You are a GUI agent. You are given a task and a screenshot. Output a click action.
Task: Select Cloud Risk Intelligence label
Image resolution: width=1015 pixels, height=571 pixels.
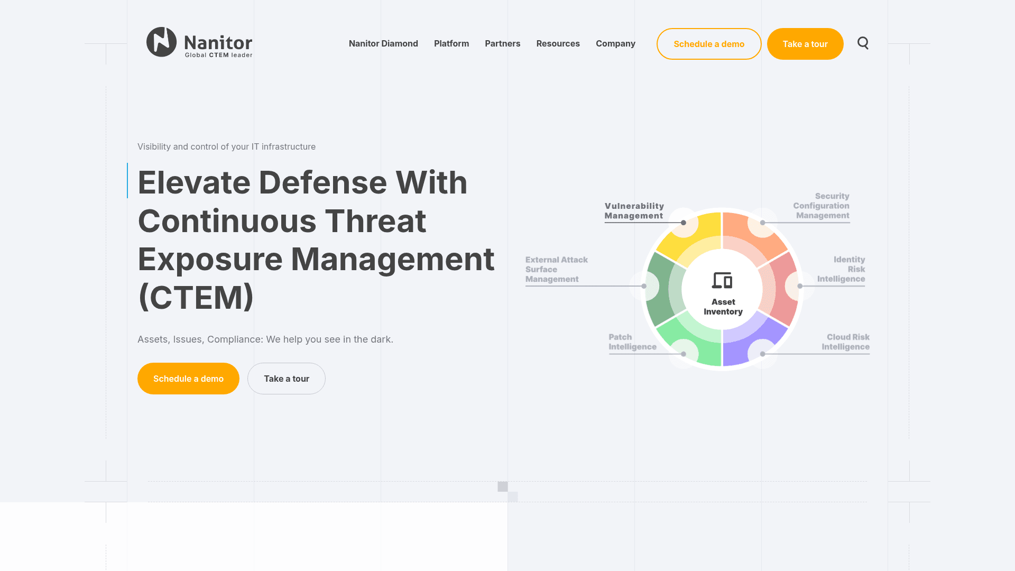tap(845, 342)
